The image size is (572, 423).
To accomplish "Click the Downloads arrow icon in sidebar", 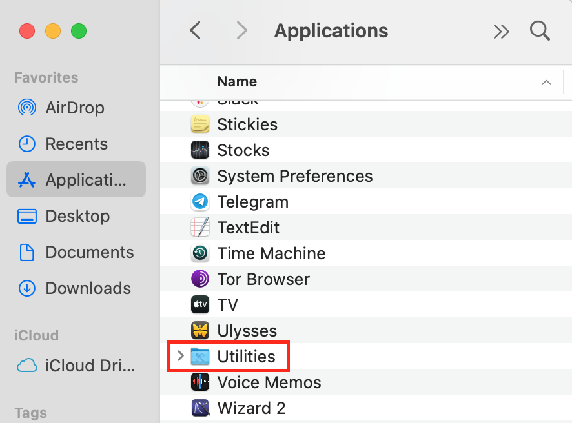I will pyautogui.click(x=27, y=288).
